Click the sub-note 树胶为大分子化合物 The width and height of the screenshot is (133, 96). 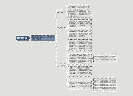105,85
